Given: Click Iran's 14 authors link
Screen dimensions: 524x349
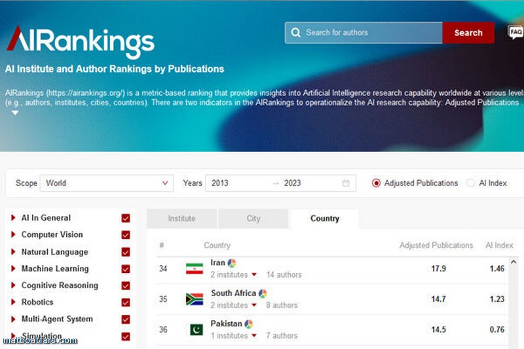Looking at the screenshot, I should (x=284, y=274).
